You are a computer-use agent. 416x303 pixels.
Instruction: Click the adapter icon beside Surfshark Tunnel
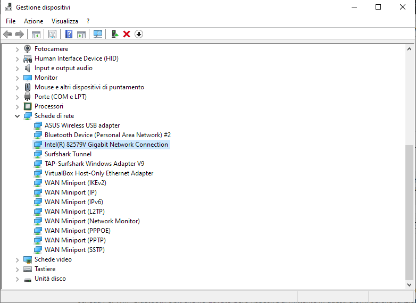click(38, 154)
